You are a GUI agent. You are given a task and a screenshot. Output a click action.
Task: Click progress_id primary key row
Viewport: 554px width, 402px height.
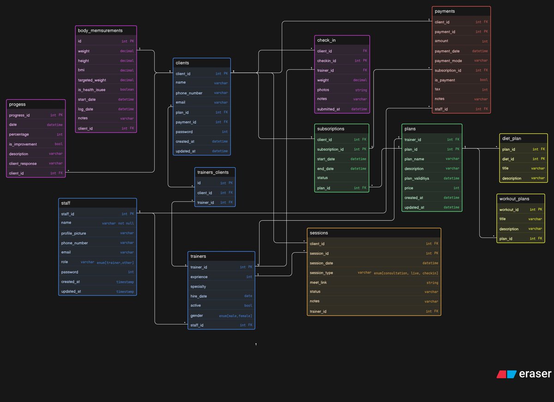click(x=36, y=115)
